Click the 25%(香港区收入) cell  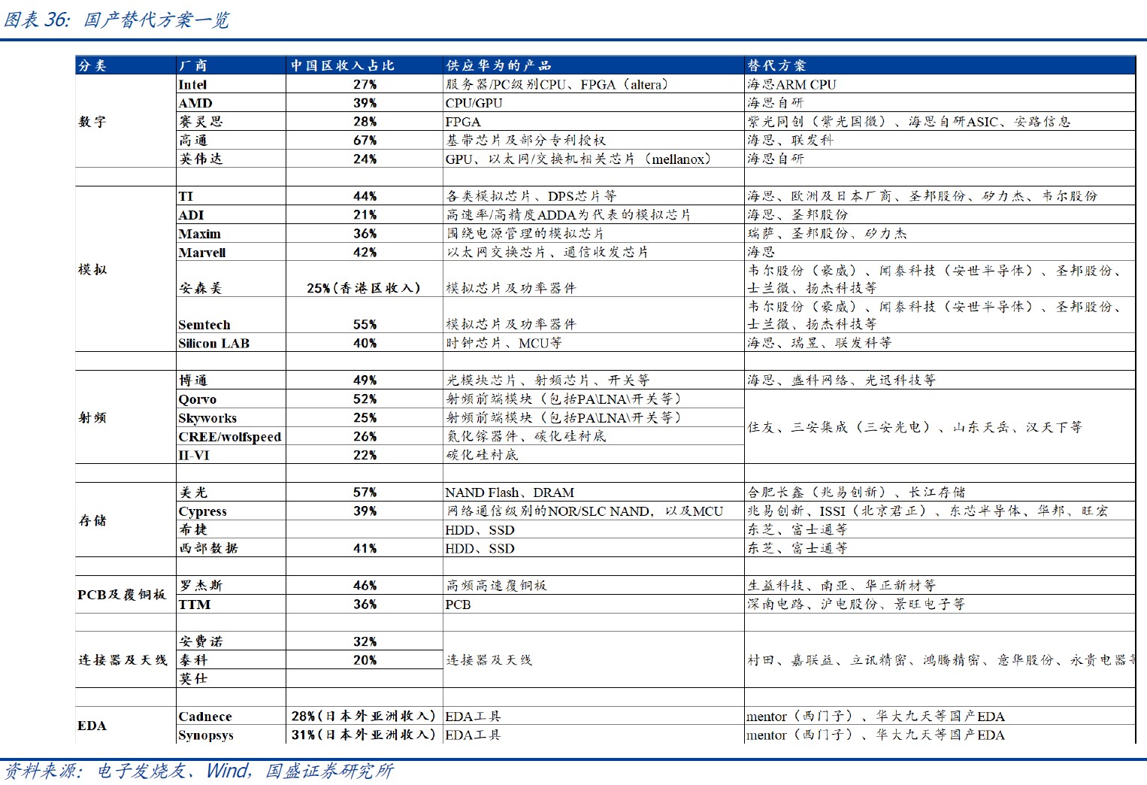tap(365, 279)
